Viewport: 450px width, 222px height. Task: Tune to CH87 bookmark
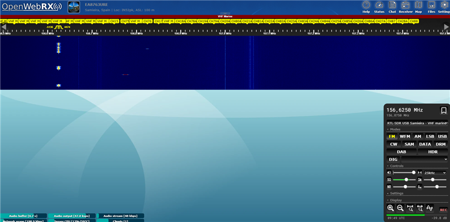[x=391, y=21]
